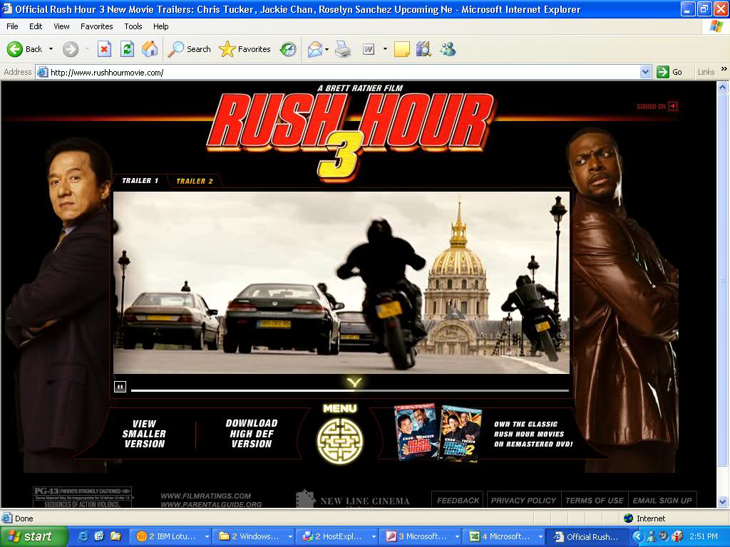730x547 pixels.
Task: Open the Windows Start button
Action: tap(34, 536)
